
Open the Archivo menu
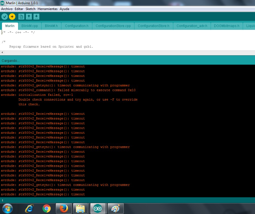click(x=7, y=9)
